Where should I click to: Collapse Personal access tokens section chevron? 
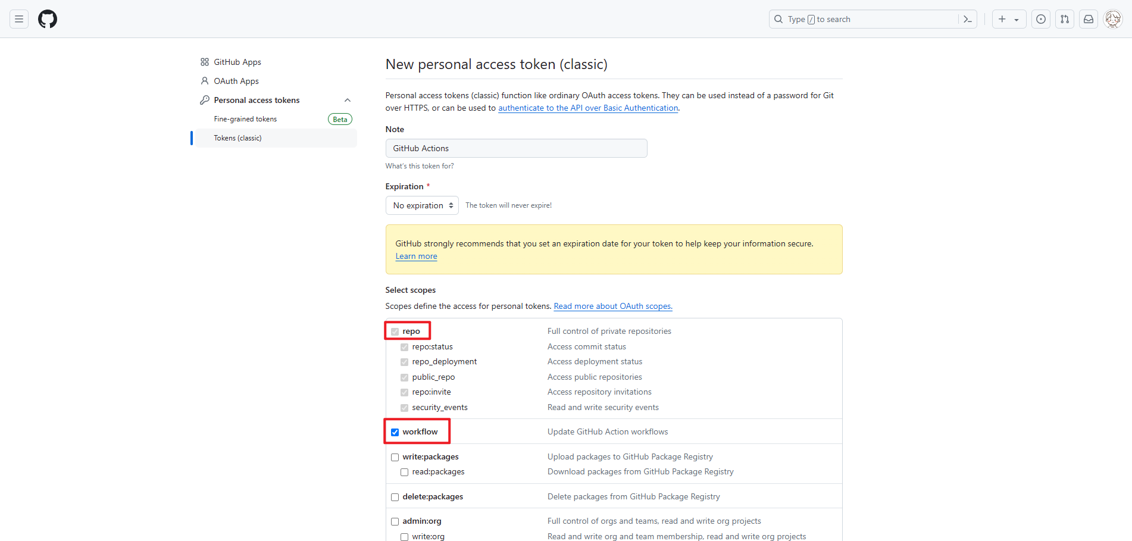pyautogui.click(x=348, y=100)
